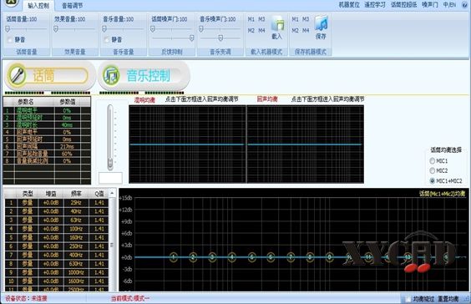The image size is (471, 304).
Task: Select parameter row 7 with value 60%
Action: pyautogui.click(x=47, y=154)
